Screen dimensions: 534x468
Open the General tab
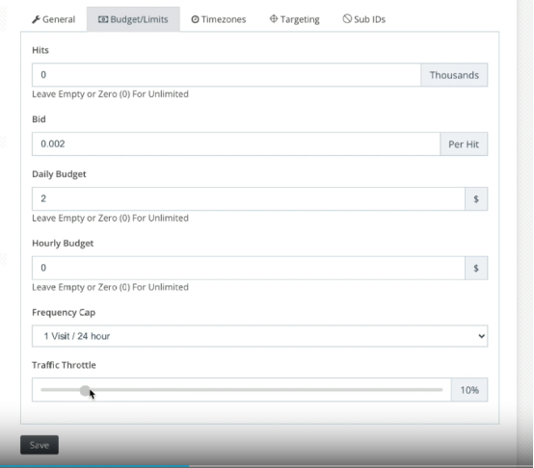pyautogui.click(x=54, y=19)
